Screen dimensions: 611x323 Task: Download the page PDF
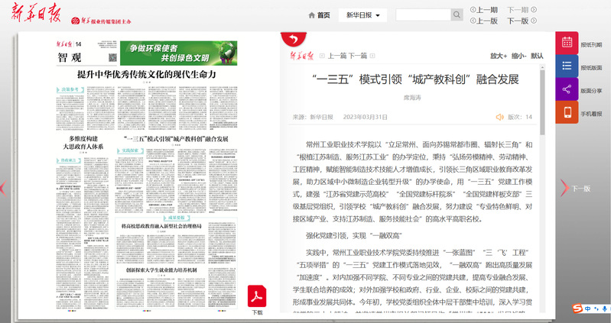tap(257, 297)
